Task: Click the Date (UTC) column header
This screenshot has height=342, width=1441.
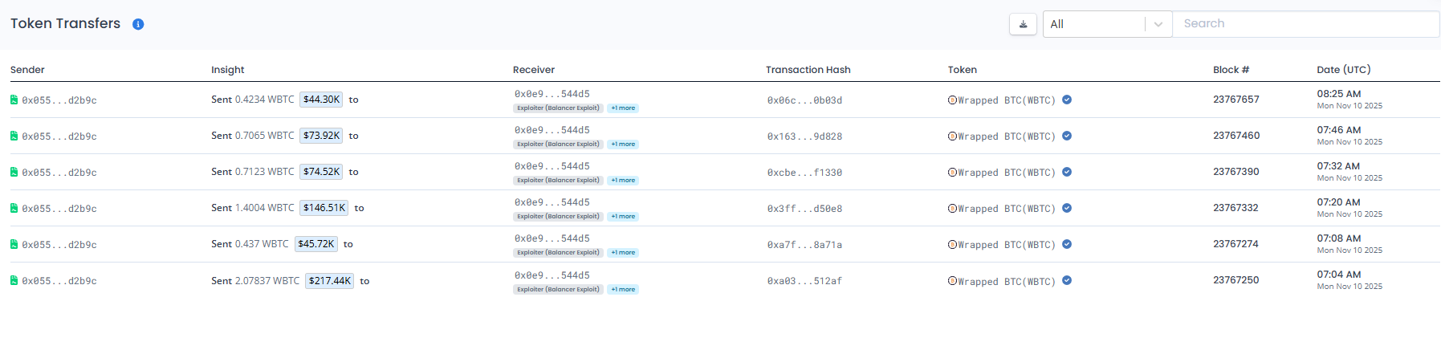Action: click(x=1343, y=70)
